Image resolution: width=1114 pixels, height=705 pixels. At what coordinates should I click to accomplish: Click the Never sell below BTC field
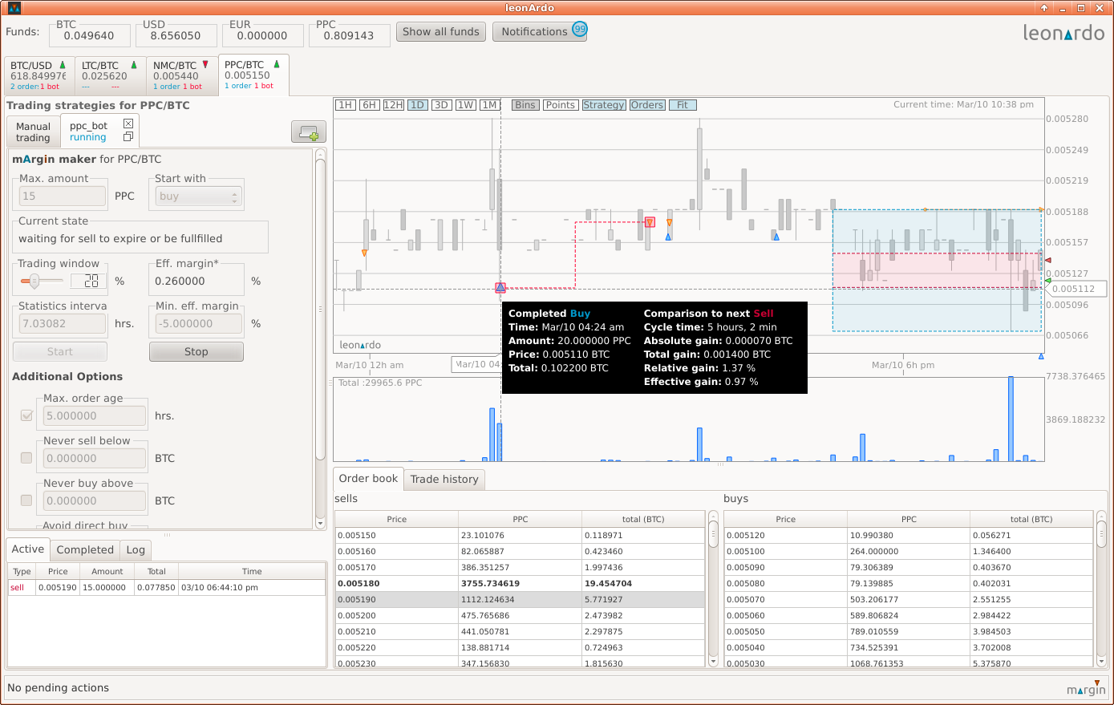[x=95, y=459]
